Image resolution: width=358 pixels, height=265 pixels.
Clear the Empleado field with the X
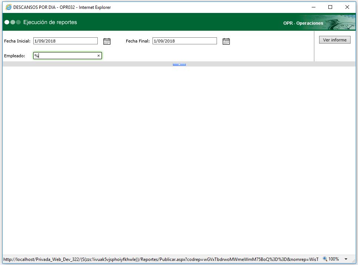[x=98, y=55]
